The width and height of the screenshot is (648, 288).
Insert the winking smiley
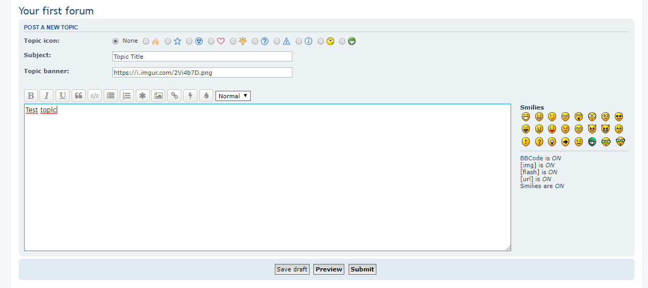pyautogui.click(x=552, y=116)
